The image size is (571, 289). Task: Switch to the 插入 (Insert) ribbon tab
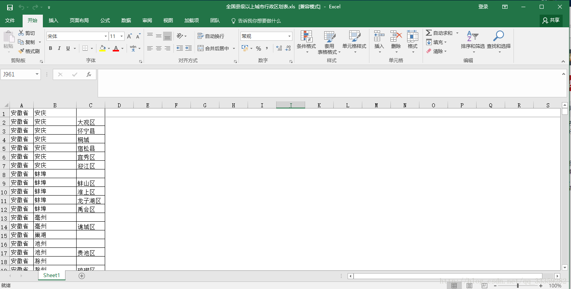[53, 21]
